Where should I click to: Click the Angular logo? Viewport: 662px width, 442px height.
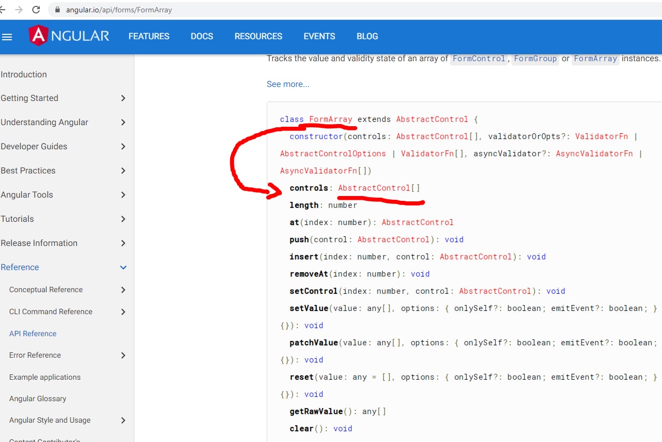(69, 36)
